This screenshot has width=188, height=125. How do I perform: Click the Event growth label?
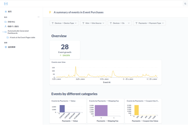[65, 52]
